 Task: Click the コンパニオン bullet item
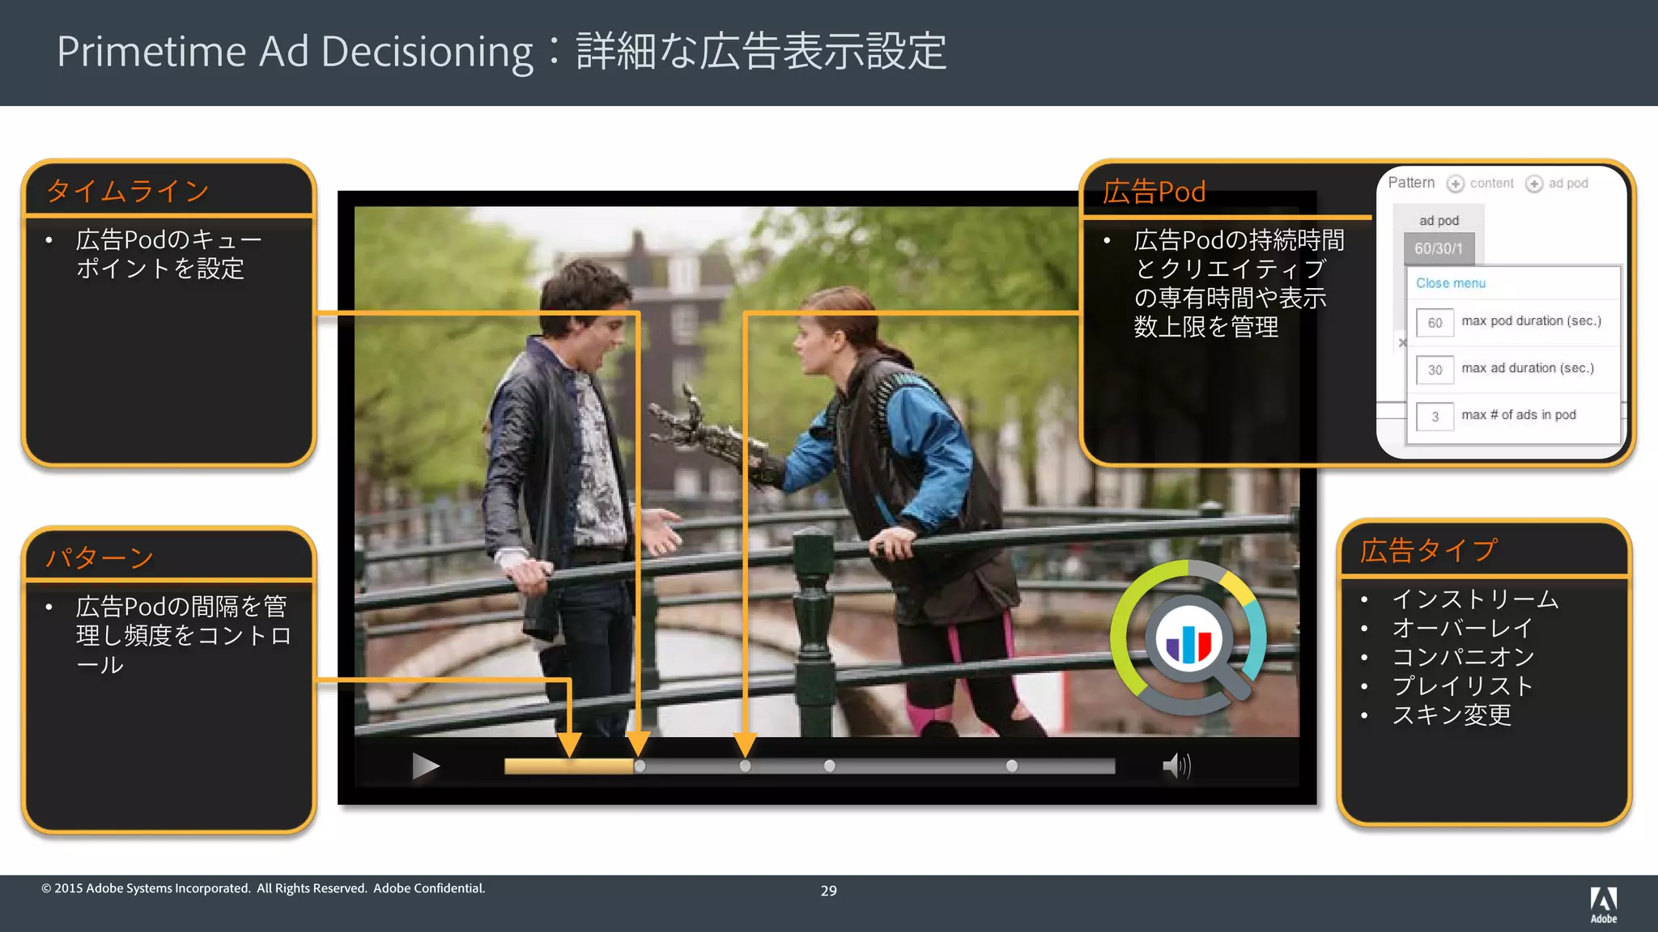tap(1462, 657)
